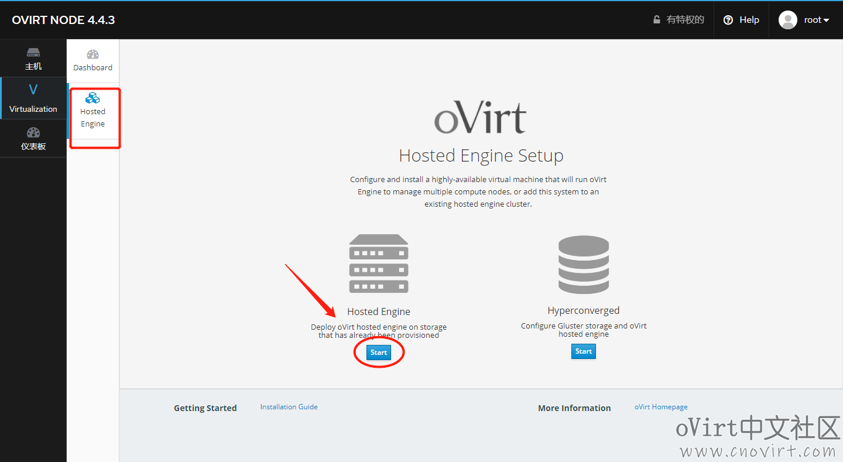Screen dimensions: 843x462
Task: Click the Hyperconverged database graphic
Action: click(x=584, y=265)
